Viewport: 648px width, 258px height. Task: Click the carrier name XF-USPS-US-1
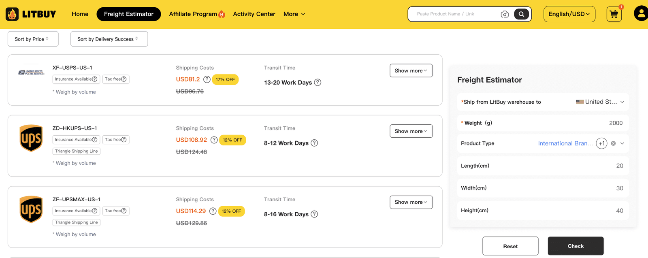(x=72, y=68)
